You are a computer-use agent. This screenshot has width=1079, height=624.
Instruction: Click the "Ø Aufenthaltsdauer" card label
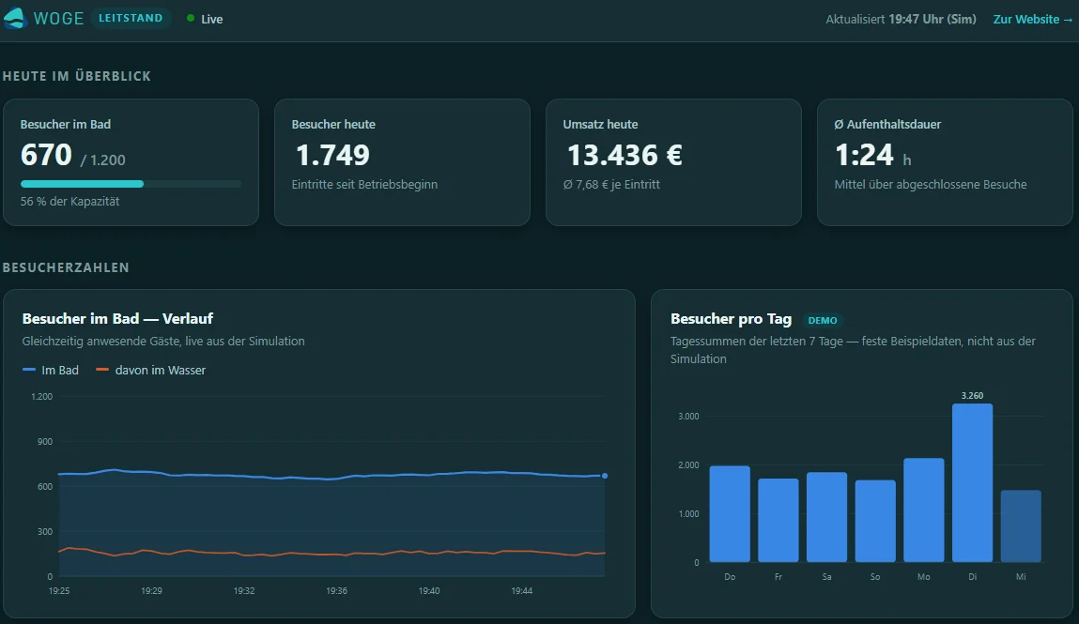click(887, 125)
